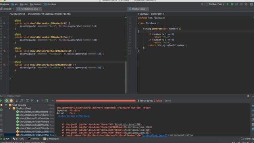Fold the shouldReturnFizzBuzzIfNumberIs30 method

8,65
